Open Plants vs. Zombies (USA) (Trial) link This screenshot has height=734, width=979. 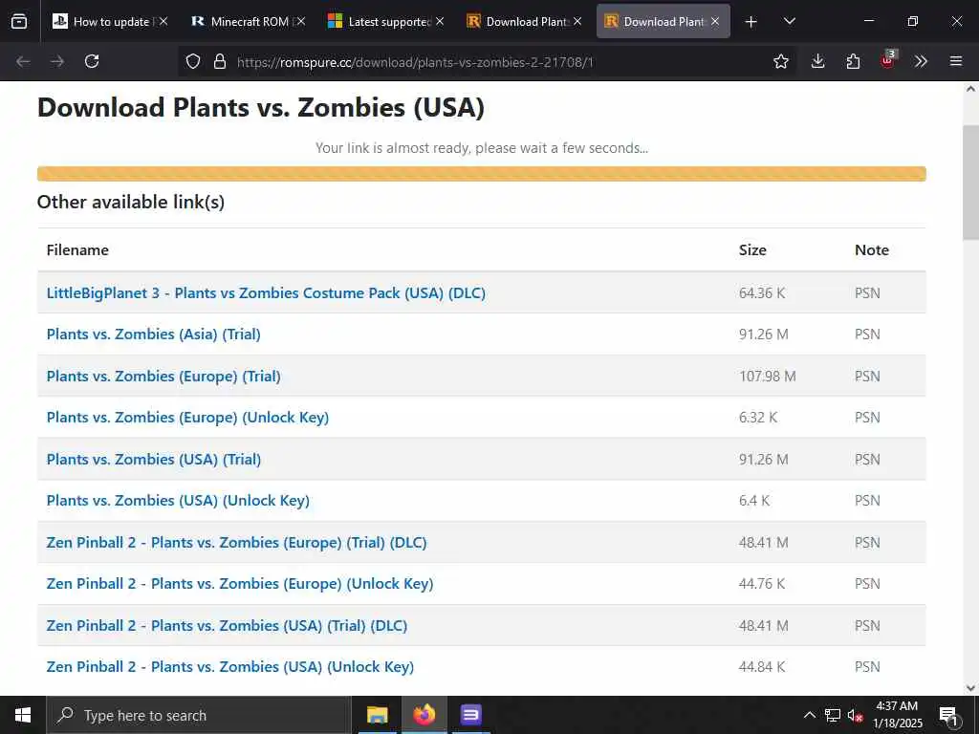[154, 459]
